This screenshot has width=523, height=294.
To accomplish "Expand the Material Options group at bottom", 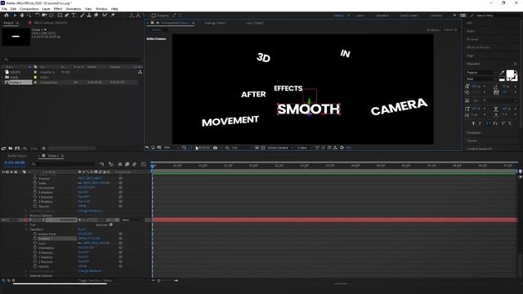I will click(26, 276).
